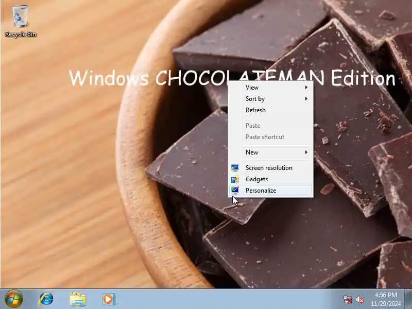Viewport: 412px width, 309px height.
Task: Click the muted volume tray icon
Action: pyautogui.click(x=360, y=300)
